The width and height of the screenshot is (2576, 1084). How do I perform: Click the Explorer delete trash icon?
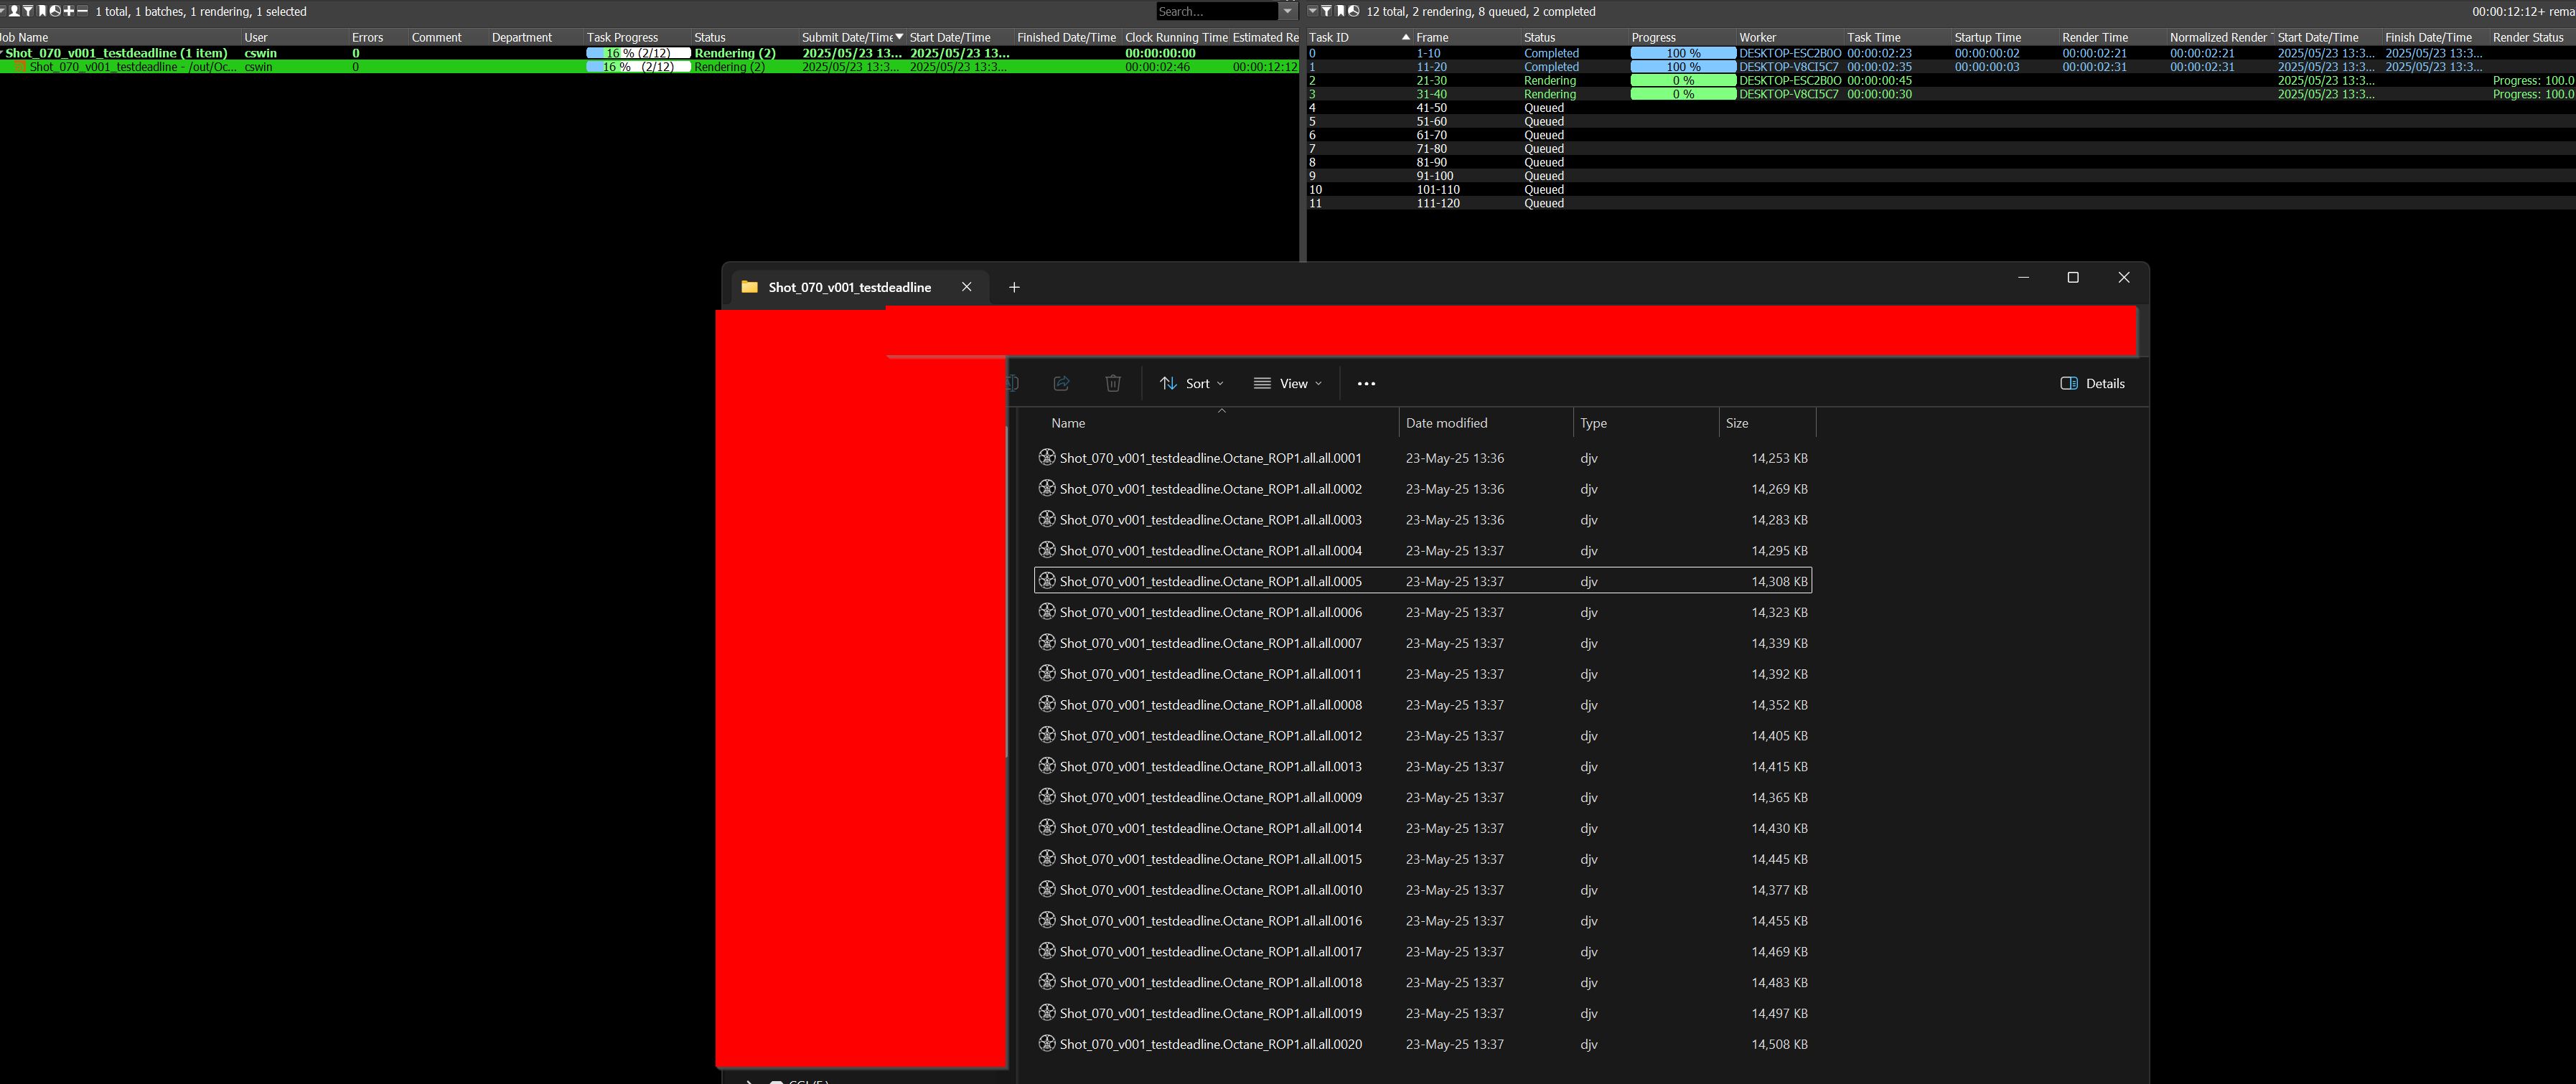pos(1112,384)
